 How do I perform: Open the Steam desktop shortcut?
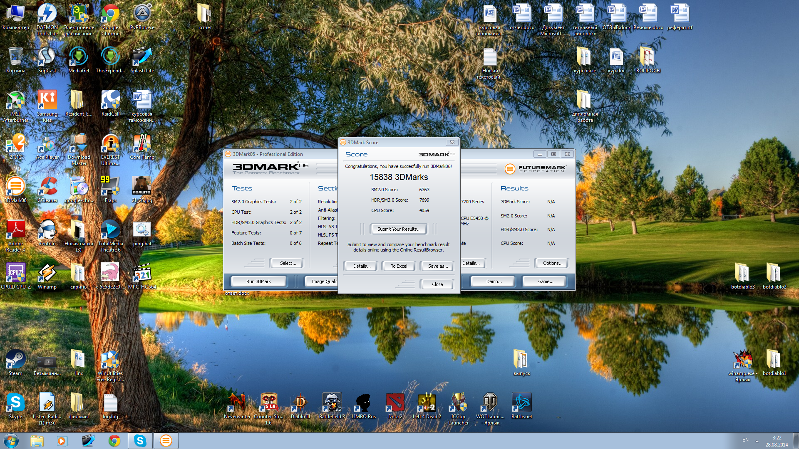[x=15, y=360]
